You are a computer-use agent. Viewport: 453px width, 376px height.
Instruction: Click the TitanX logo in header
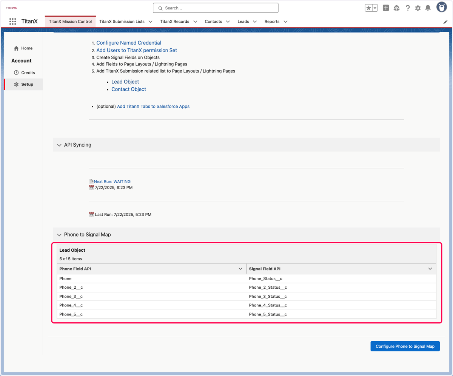click(11, 8)
